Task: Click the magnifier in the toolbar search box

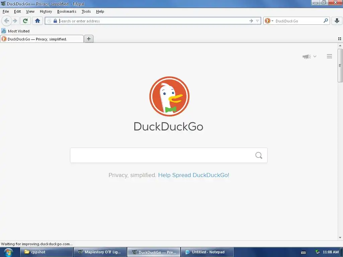Action: pos(326,21)
